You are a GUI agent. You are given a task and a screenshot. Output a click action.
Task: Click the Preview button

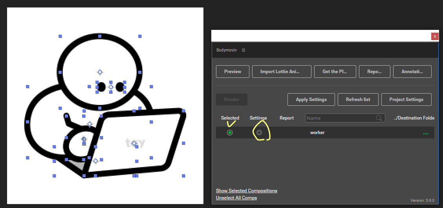pos(233,72)
